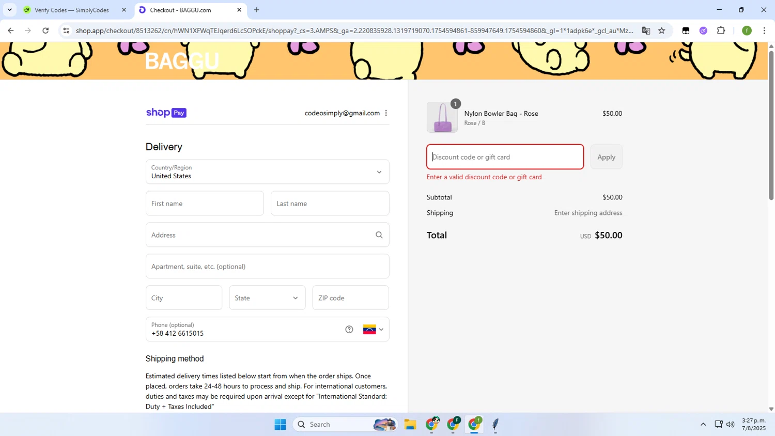Open the translate page icon
This screenshot has width=775, height=436.
click(646, 30)
